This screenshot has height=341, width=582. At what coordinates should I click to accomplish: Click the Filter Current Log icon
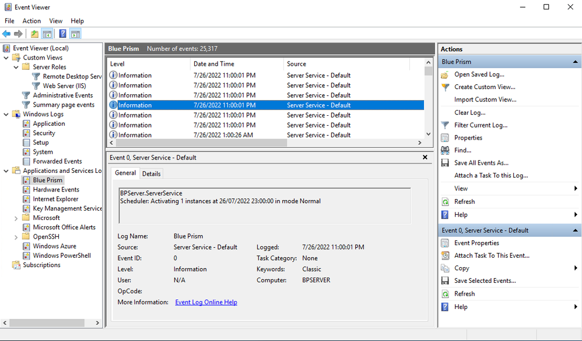click(446, 125)
